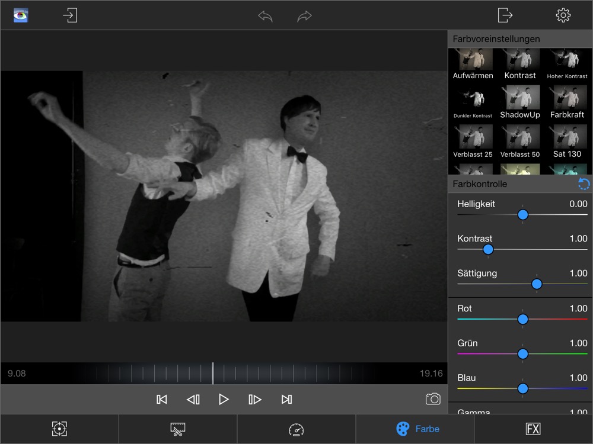The image size is (593, 444).
Task: Jump to the start of the clip
Action: 161,400
